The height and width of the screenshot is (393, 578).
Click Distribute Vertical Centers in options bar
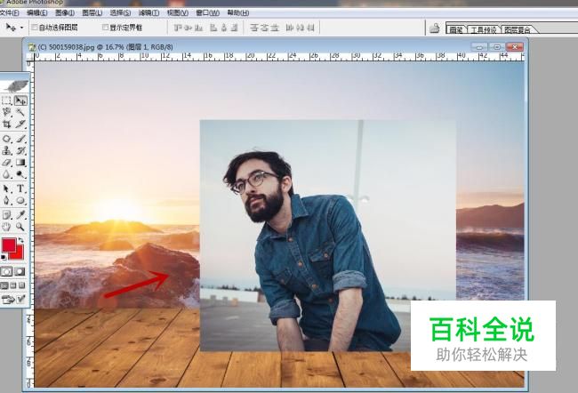point(264,28)
